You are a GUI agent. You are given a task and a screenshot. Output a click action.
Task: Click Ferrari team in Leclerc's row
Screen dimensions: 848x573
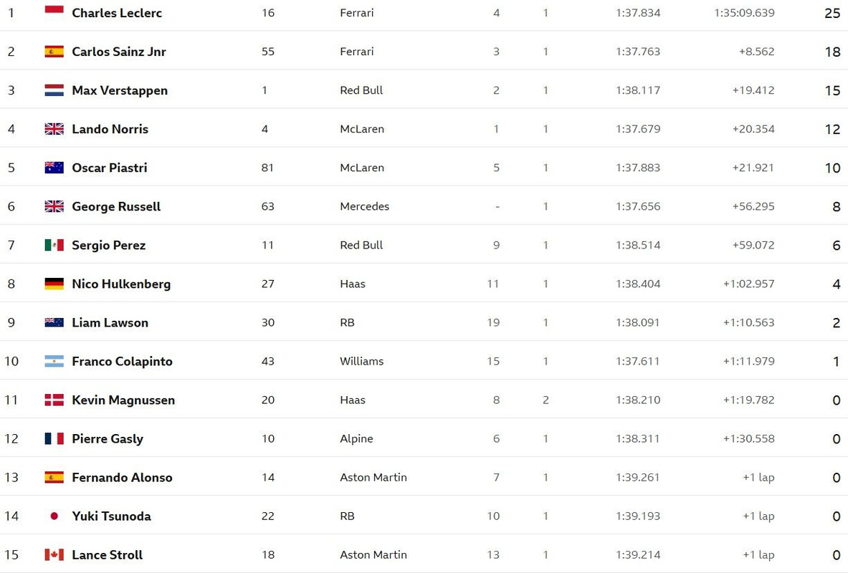coord(357,12)
